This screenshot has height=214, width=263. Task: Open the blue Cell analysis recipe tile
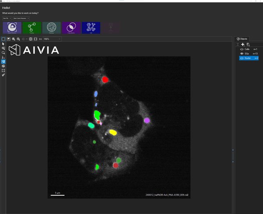click(x=91, y=28)
